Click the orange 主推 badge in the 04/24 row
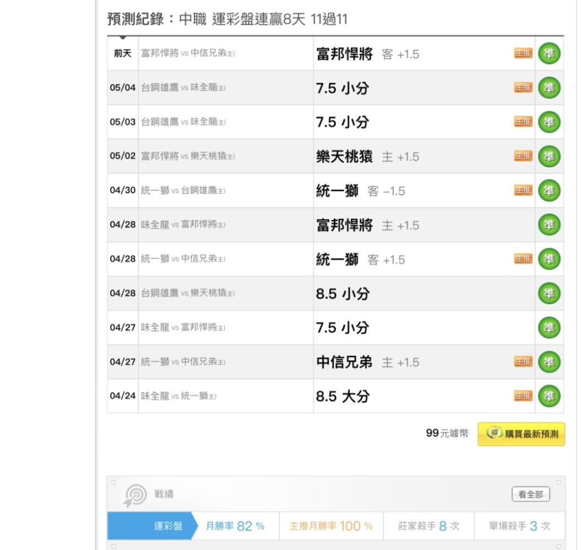Viewport: 583px width, 550px height. 523,396
